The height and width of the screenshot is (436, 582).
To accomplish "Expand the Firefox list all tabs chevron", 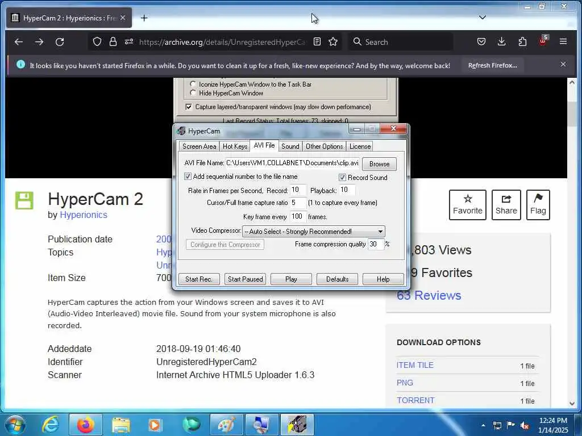I will [x=482, y=17].
